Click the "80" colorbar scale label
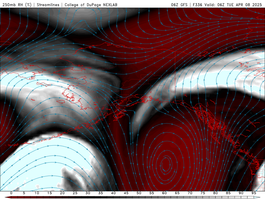265x199 pixels. click(x=216, y=193)
